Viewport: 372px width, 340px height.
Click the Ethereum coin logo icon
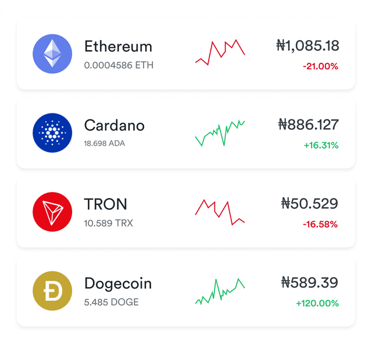pyautogui.click(x=52, y=54)
